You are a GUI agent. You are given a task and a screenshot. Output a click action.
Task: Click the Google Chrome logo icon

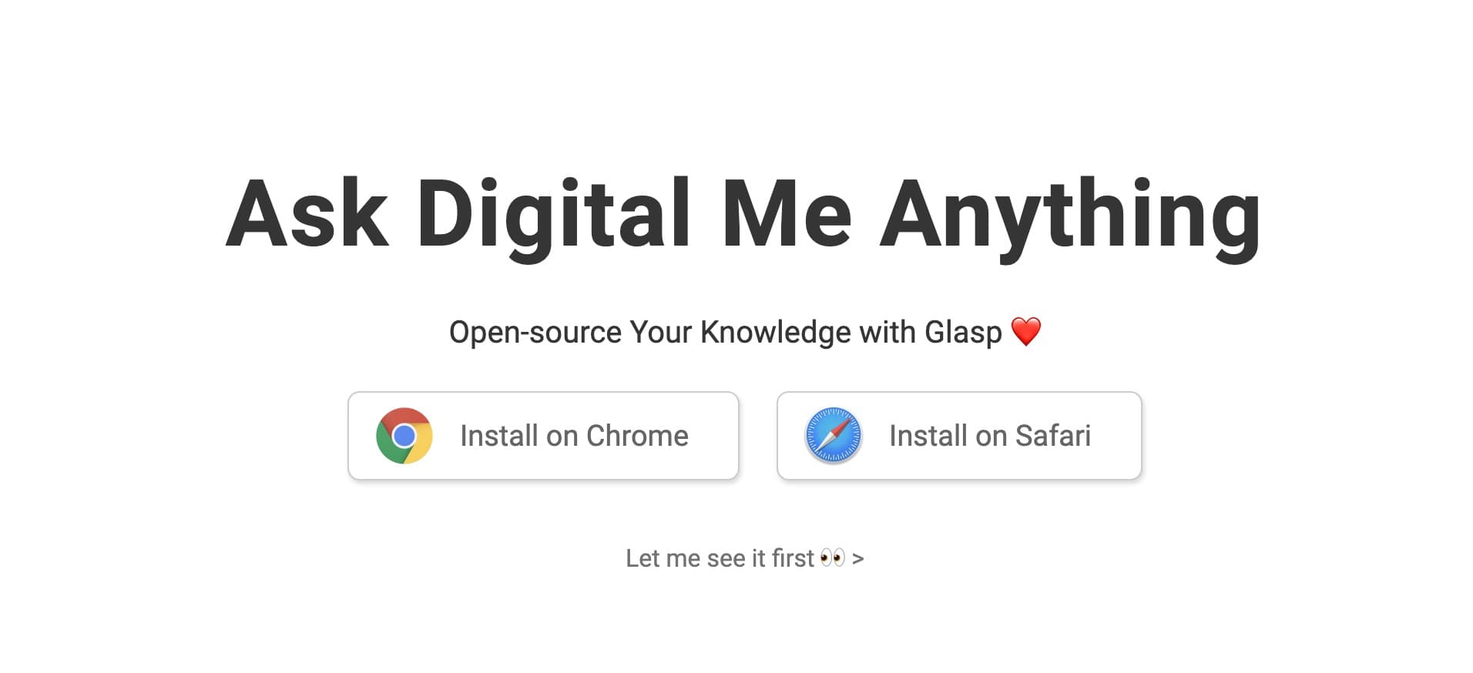click(404, 436)
